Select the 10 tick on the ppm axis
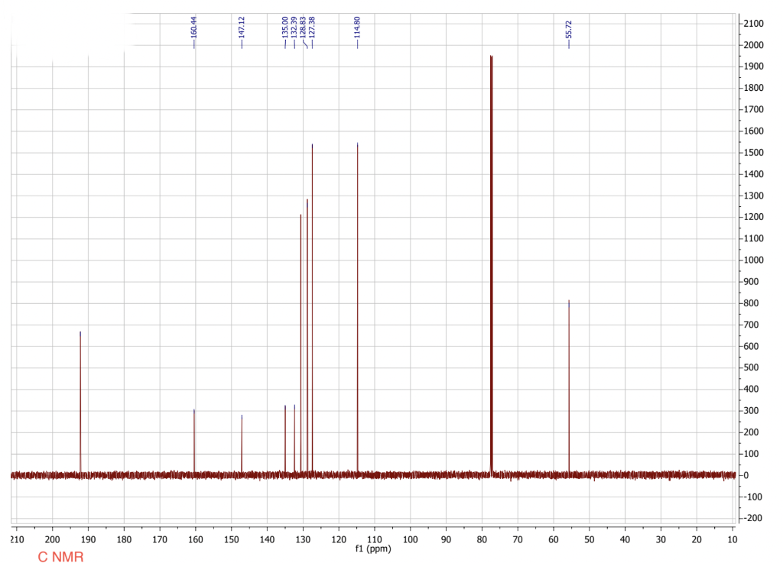Viewport: 783px width, 563px height. (733, 539)
